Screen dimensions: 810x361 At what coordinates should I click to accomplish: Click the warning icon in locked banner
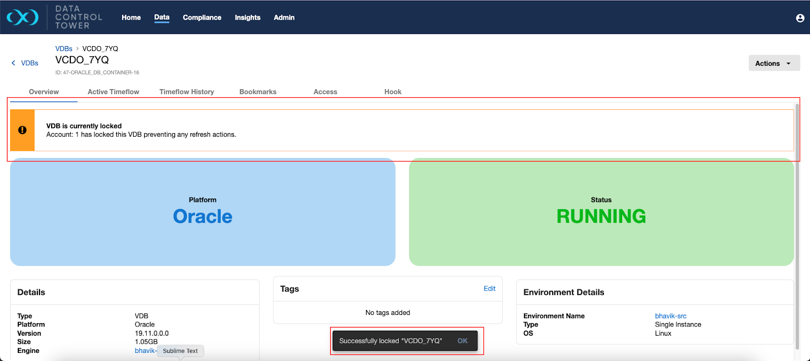[x=22, y=130]
